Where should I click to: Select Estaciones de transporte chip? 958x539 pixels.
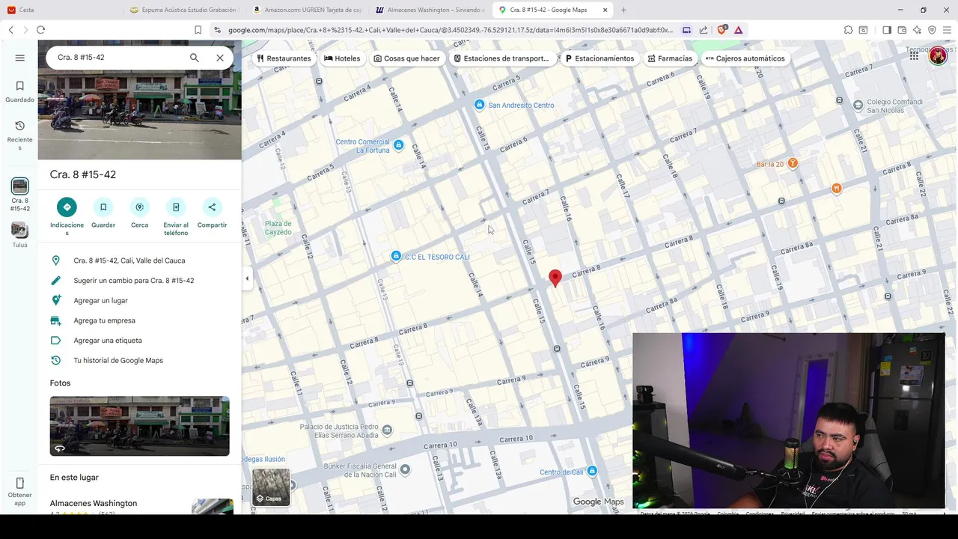(501, 58)
